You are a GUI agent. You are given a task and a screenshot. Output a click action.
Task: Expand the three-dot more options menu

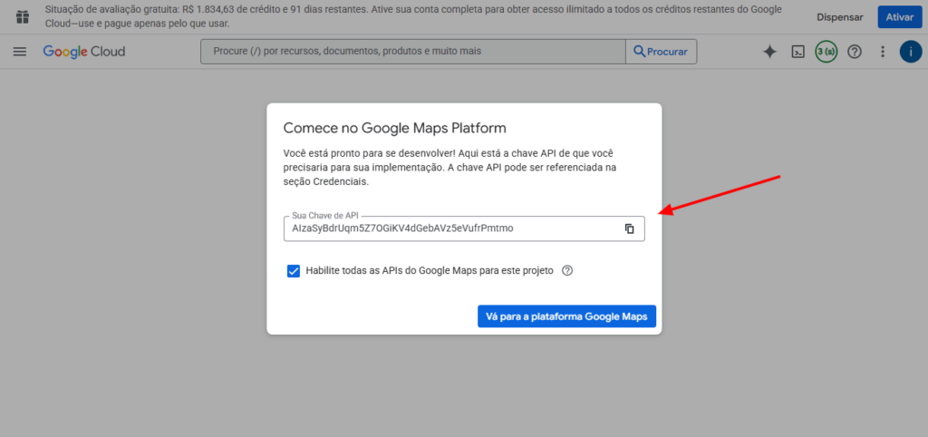point(883,52)
